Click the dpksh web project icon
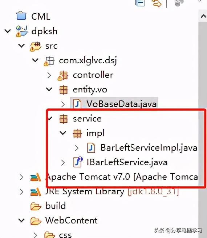207x238 pixels. [22, 31]
